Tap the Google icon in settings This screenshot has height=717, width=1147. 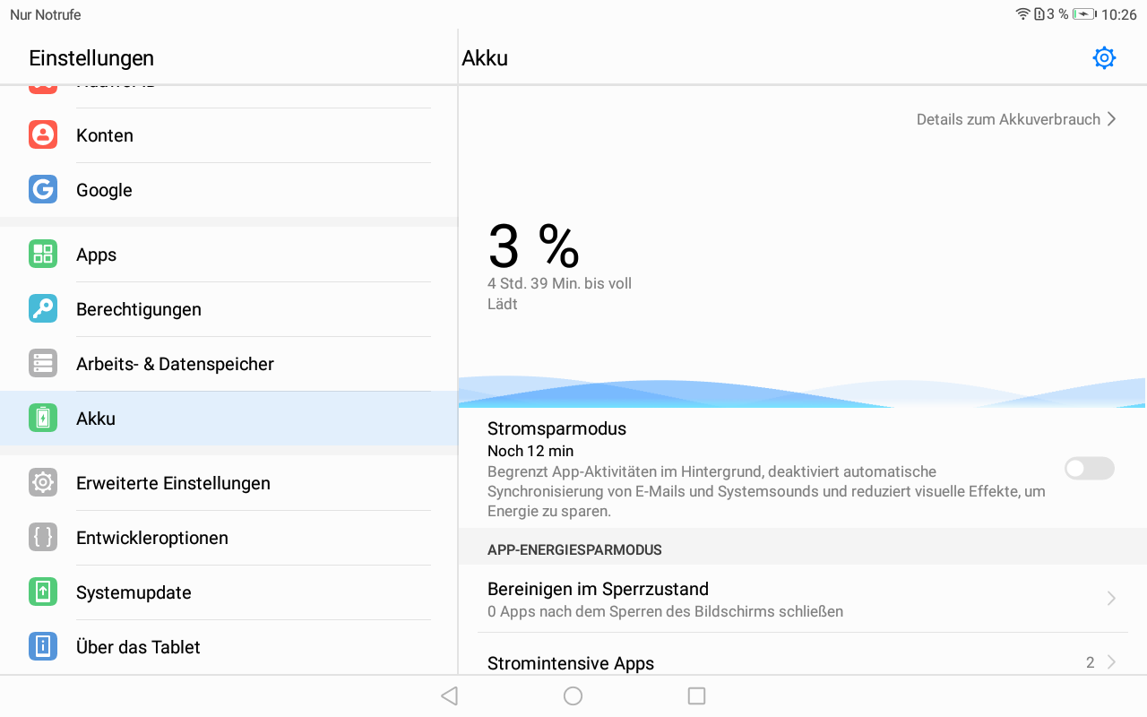(43, 190)
